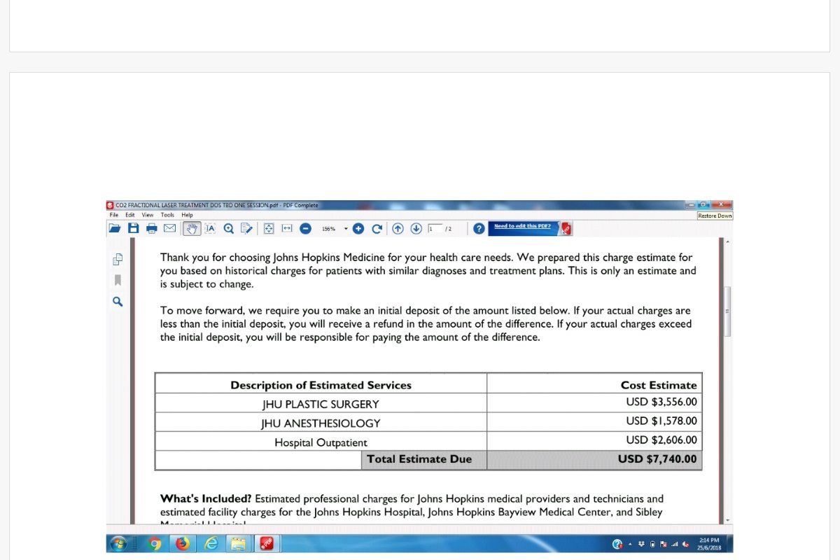Click the zoom level value 156%
This screenshot has width=840, height=560.
pyautogui.click(x=328, y=229)
